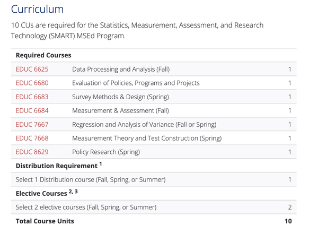Click Select 2 elective courses row
Viewport: 318px width, 234px height.
(x=154, y=207)
